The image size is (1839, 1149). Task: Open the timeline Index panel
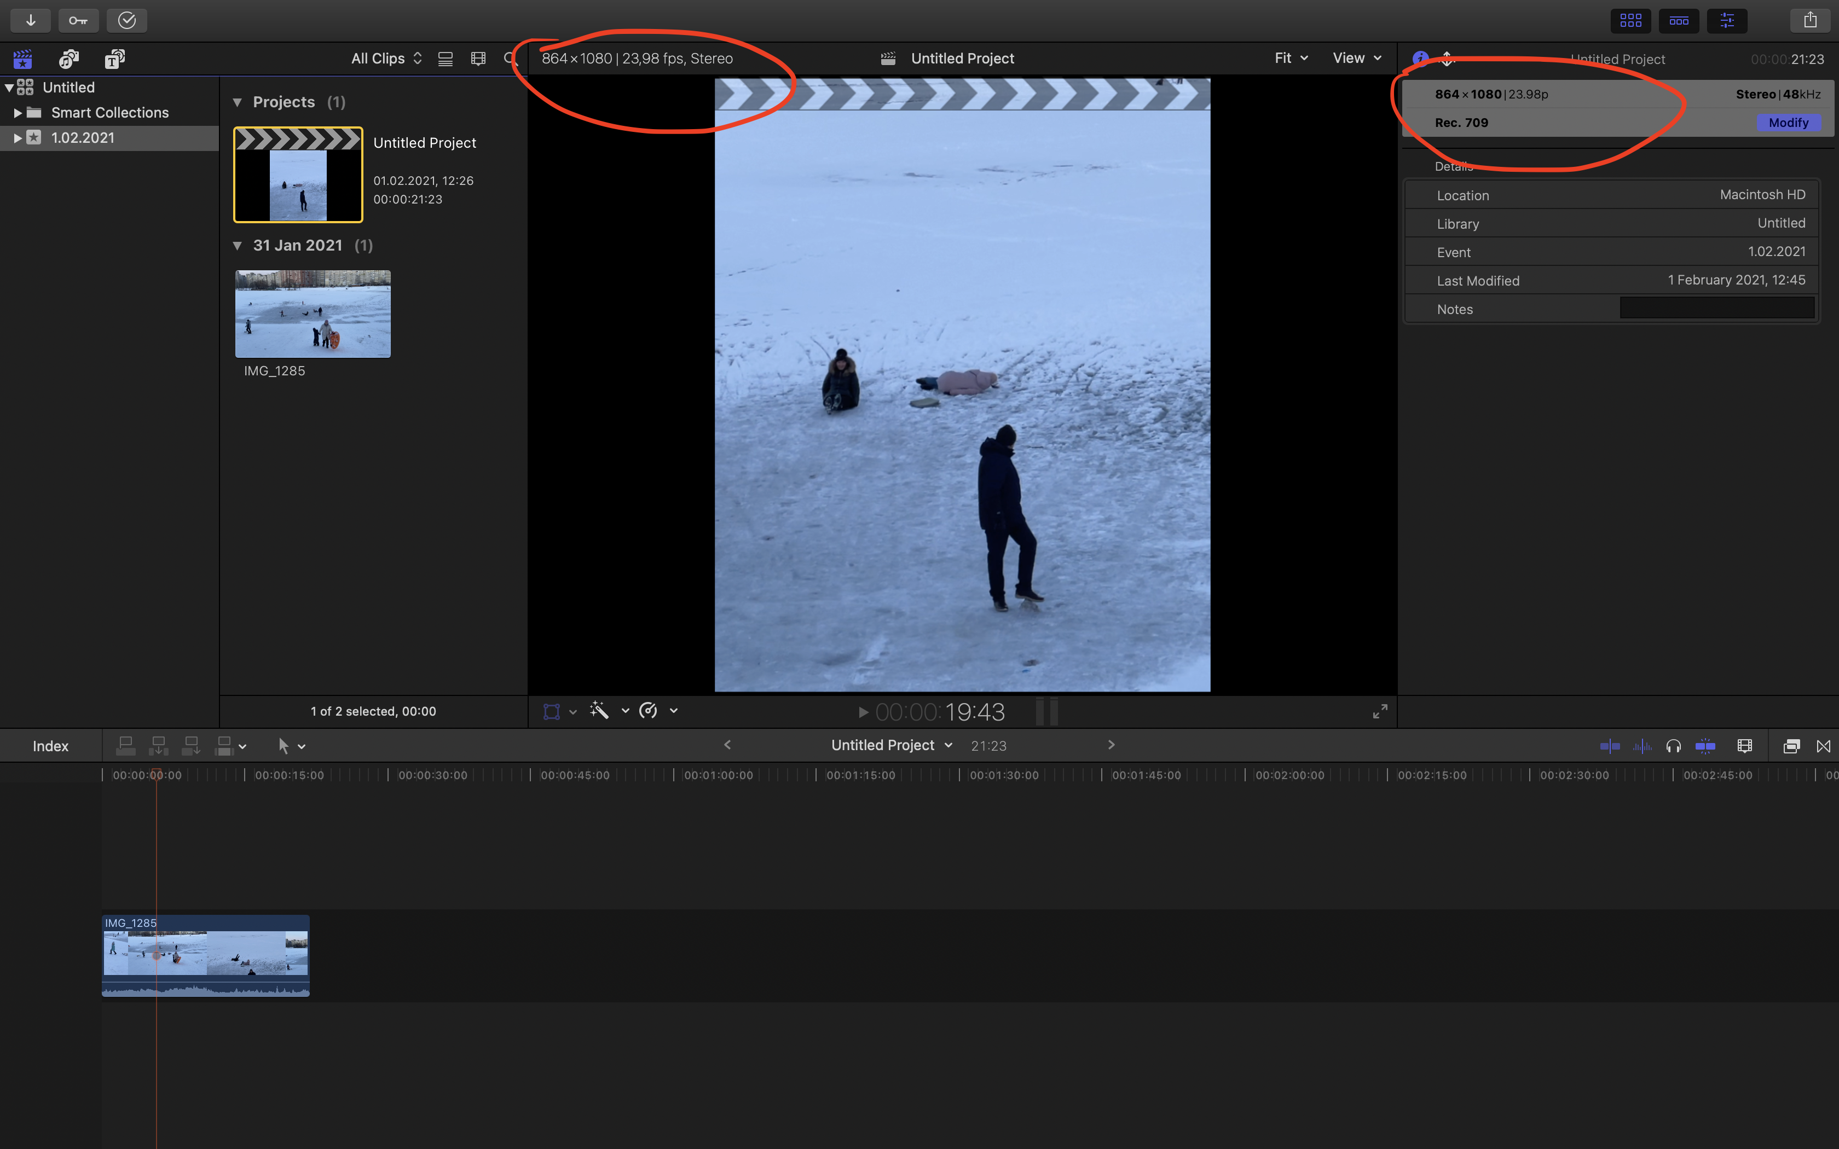pos(50,746)
